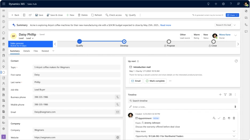Image resolution: width=250 pixels, height=140 pixels.
Task: Mark the Introduction mail step complete
Action: point(155,81)
